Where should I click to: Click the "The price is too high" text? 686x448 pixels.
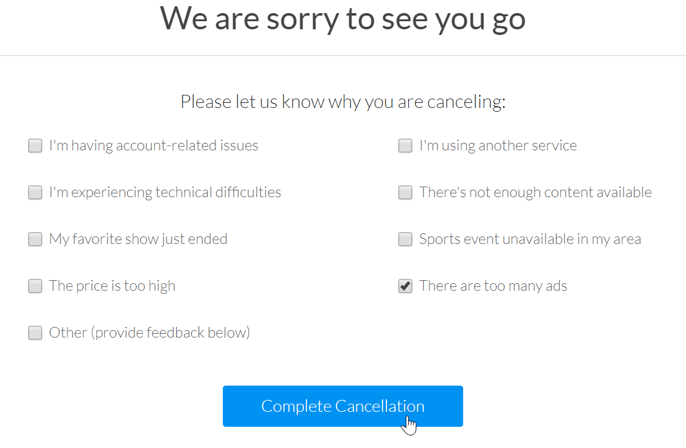112,286
